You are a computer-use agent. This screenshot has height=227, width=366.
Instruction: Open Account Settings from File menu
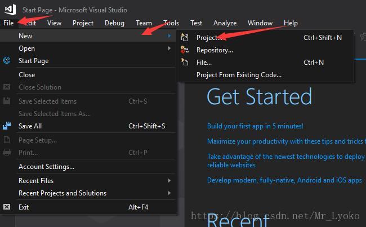[x=88, y=167]
